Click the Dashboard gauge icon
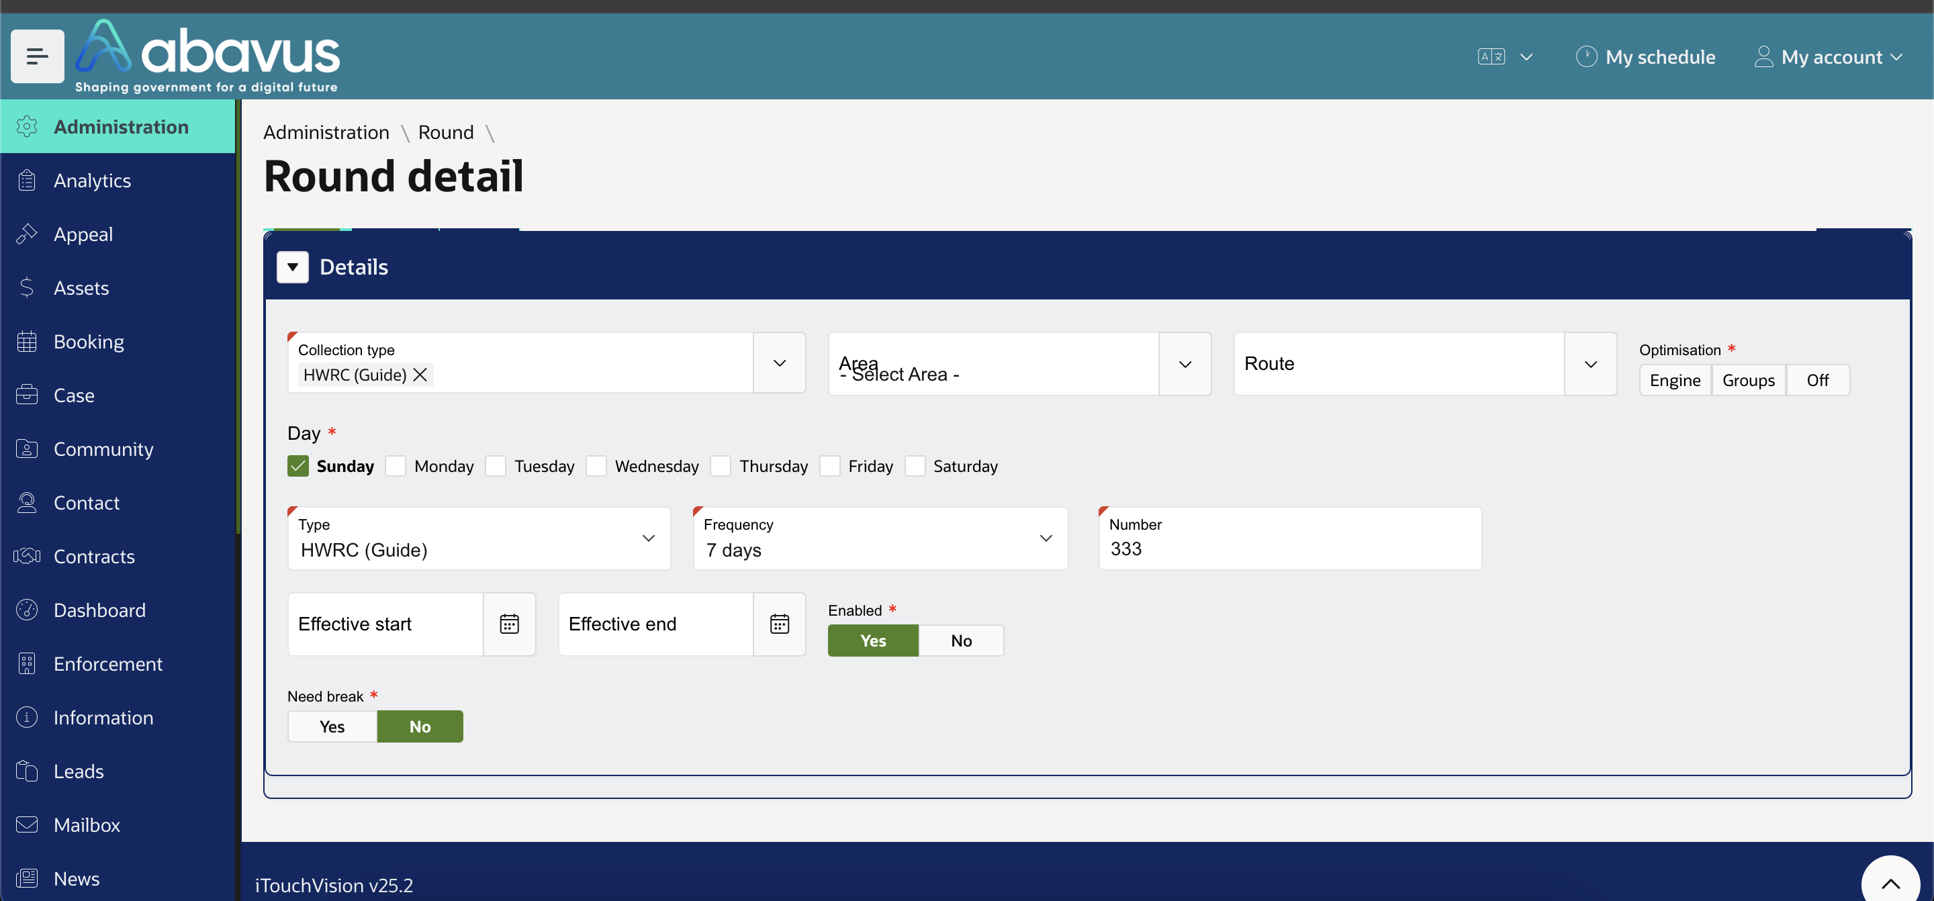The height and width of the screenshot is (901, 1934). click(x=27, y=610)
